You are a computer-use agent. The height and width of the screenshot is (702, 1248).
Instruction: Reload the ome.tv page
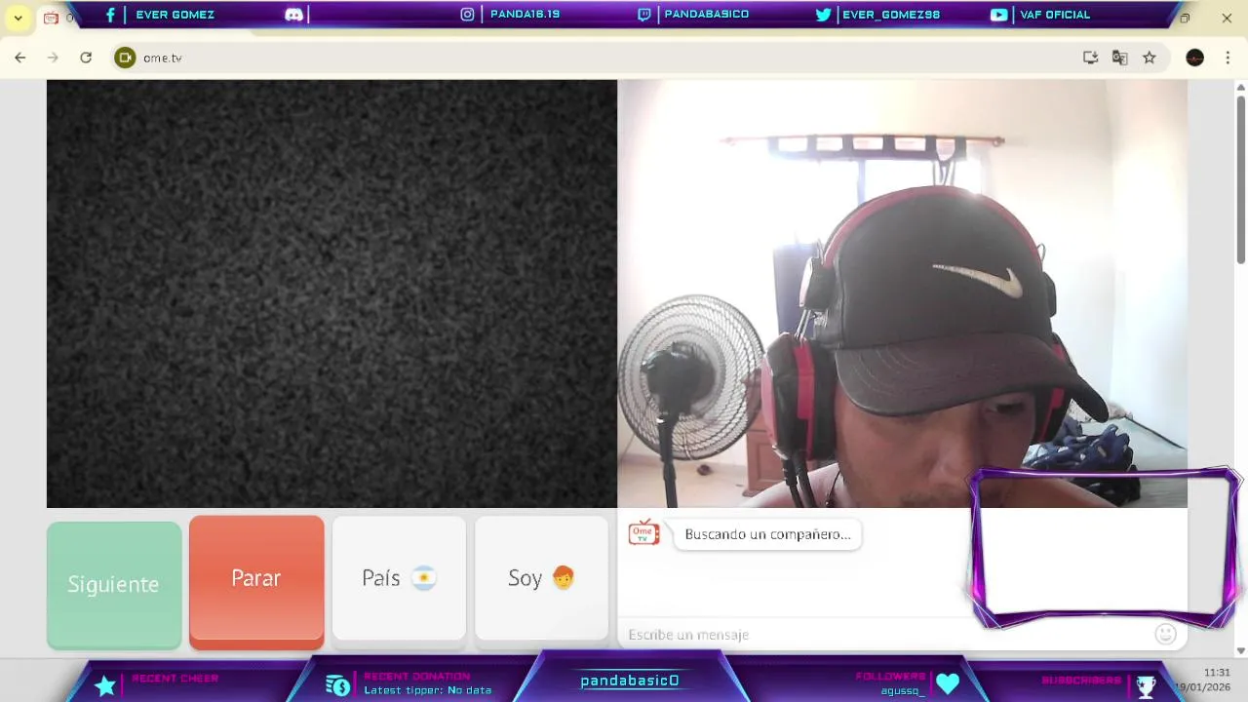pyautogui.click(x=86, y=58)
